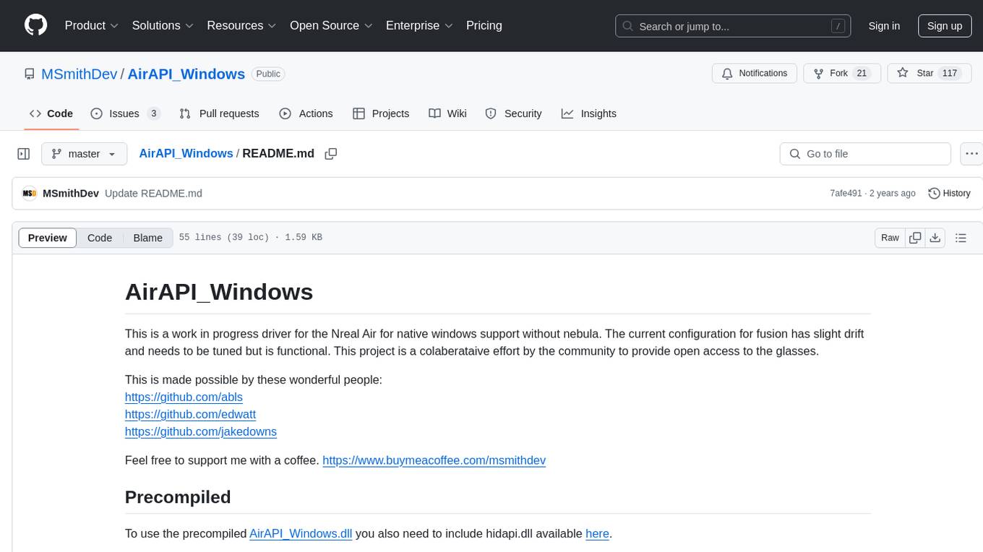Open the Update README.md commit message

(x=153, y=193)
